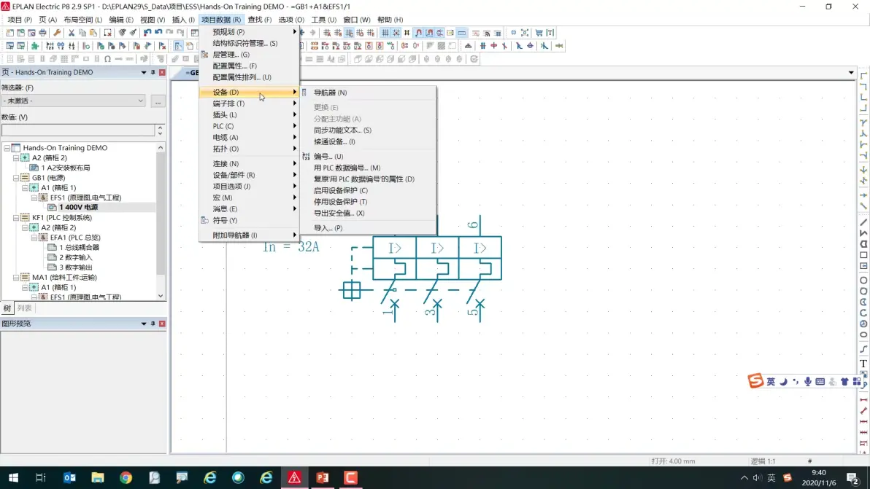Open the Windows Start menu
The width and height of the screenshot is (870, 489).
[x=13, y=477]
